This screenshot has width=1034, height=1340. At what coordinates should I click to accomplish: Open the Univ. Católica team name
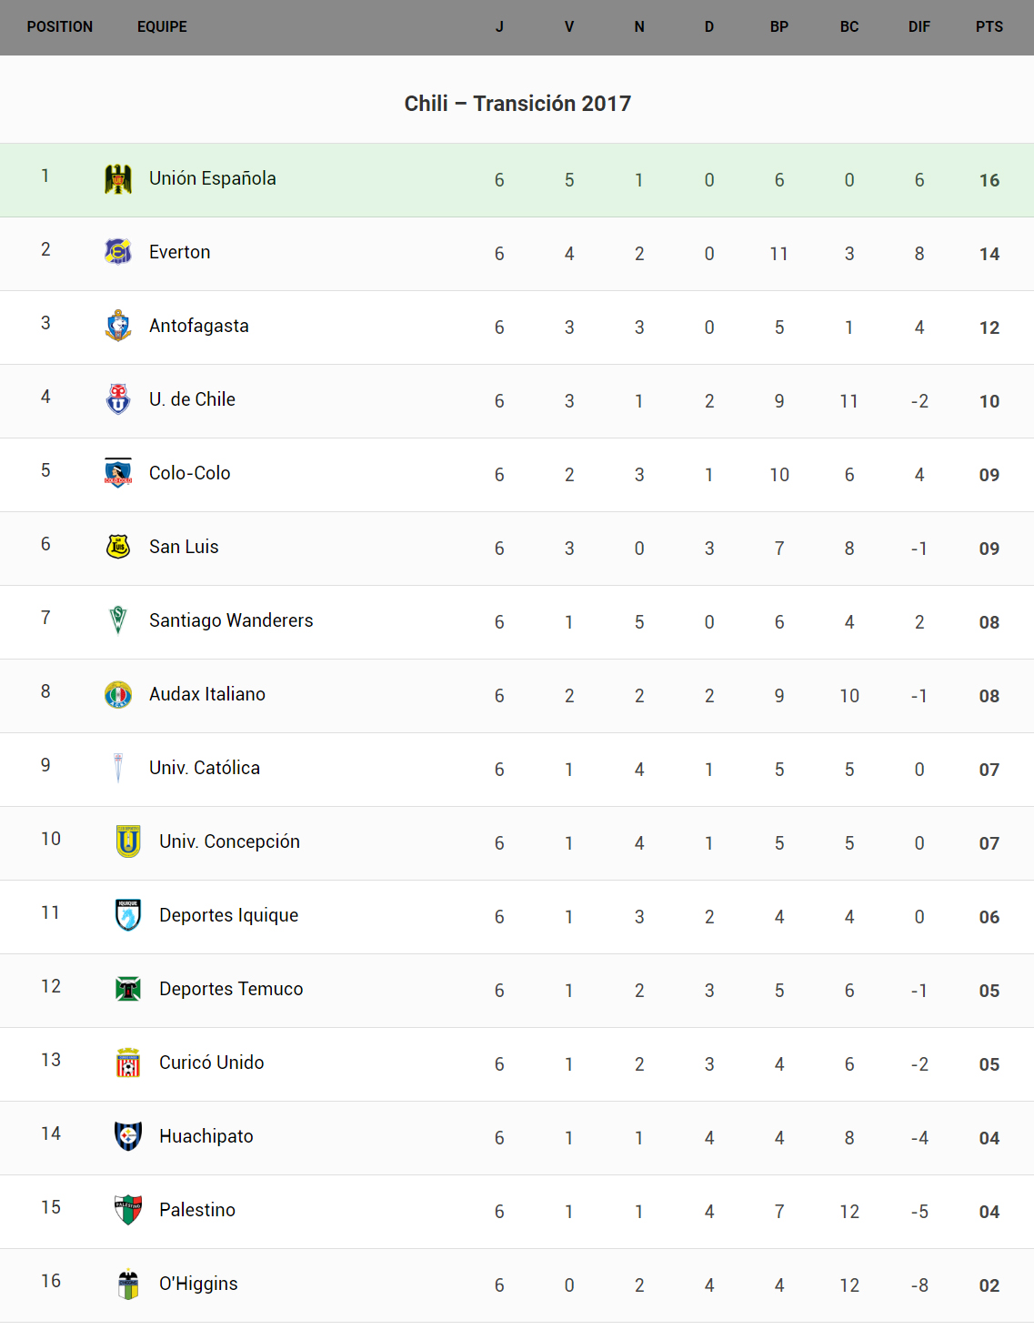(x=205, y=768)
